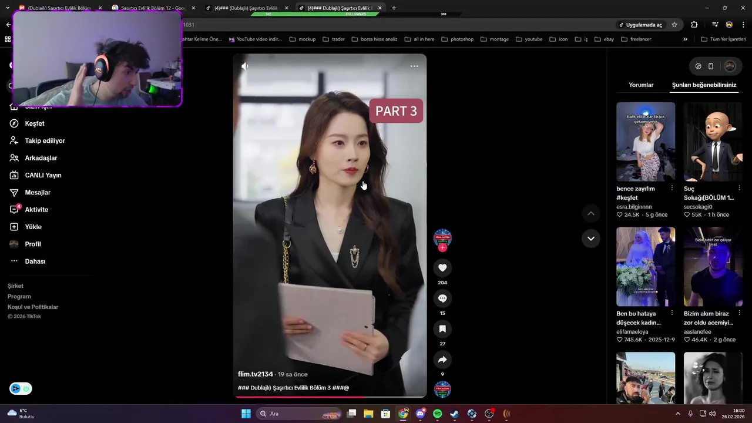Open Takip ediliyor feed

pyautogui.click(x=37, y=141)
